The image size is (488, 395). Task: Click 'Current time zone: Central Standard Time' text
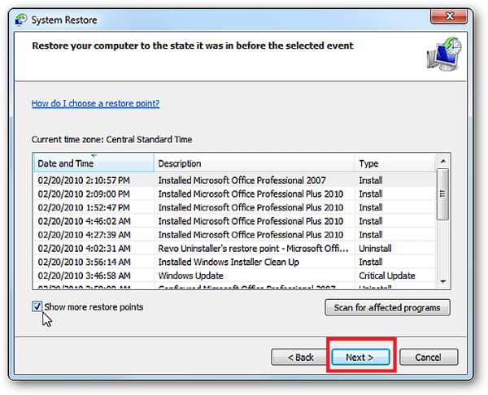[111, 139]
